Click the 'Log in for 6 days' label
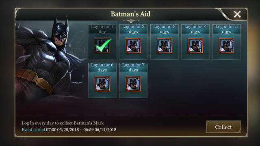This screenshot has width=260, height=146. pos(102,67)
